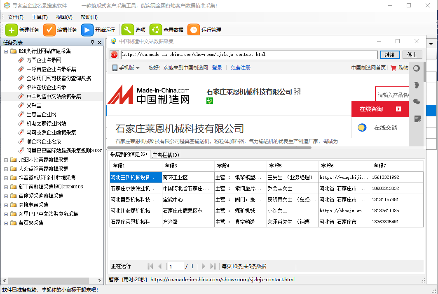Click the 停止 button

412,55
